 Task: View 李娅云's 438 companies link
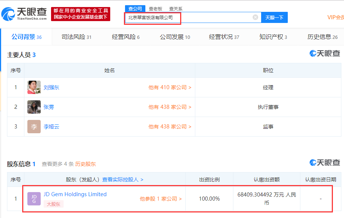[x=170, y=127]
